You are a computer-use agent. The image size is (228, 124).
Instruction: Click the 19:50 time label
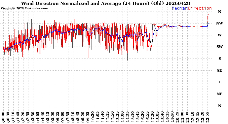tap(172, 117)
